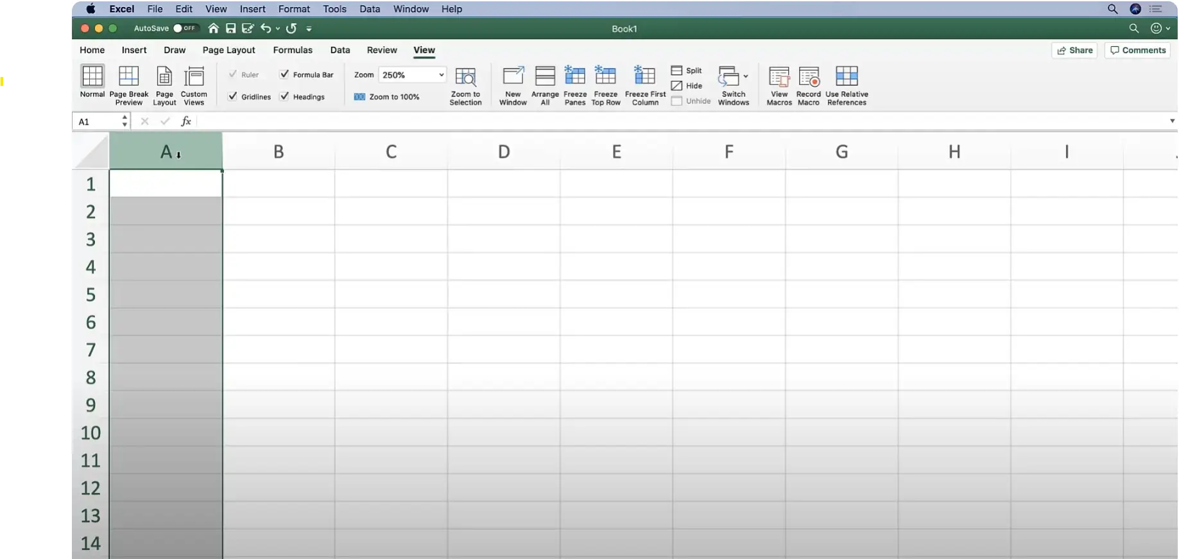Click the Name Box showing A1

(x=96, y=121)
